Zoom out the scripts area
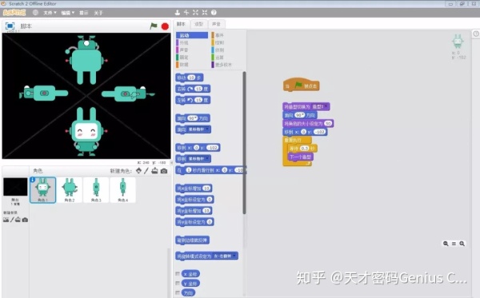The image size is (480, 298). [446, 244]
